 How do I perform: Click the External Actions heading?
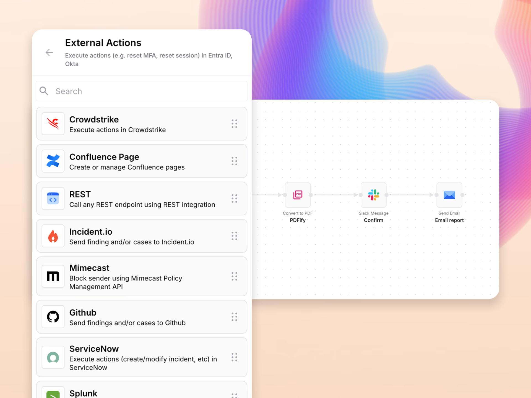[x=103, y=43]
